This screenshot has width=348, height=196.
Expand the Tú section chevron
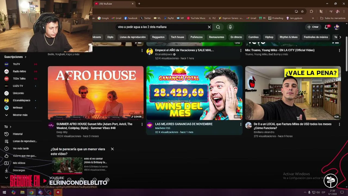click(x=11, y=127)
